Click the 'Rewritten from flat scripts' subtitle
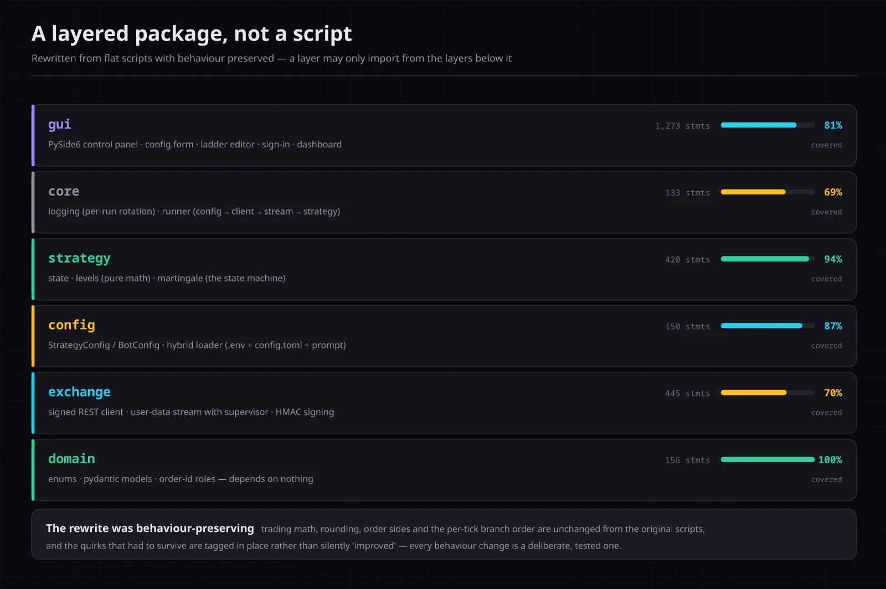The width and height of the screenshot is (886, 589). [x=271, y=58]
